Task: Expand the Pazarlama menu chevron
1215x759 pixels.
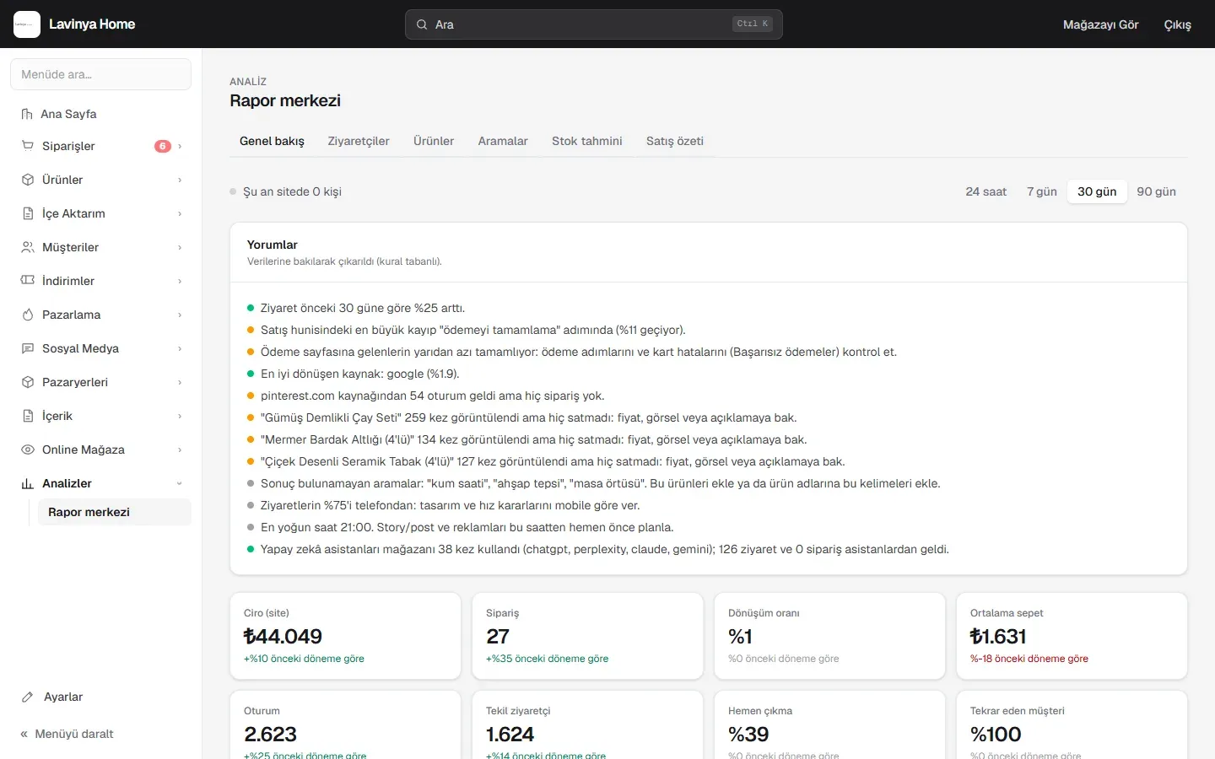Action: click(180, 315)
